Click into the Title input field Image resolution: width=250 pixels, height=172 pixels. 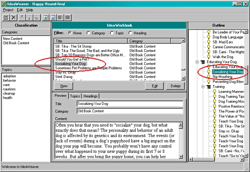click(130, 103)
